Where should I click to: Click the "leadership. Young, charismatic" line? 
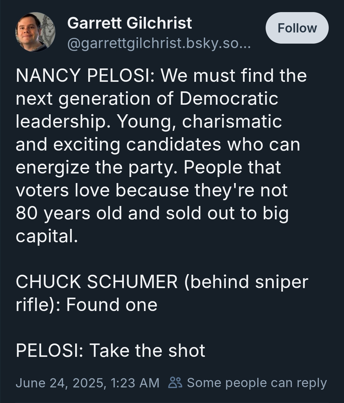149,122
